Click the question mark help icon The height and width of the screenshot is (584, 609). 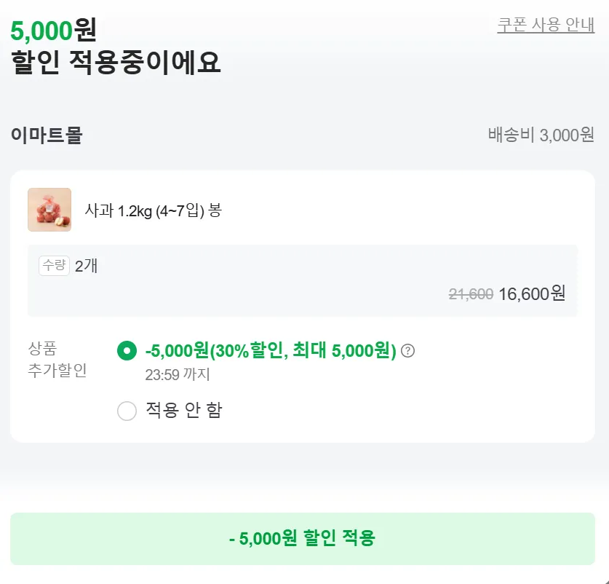[x=408, y=351]
